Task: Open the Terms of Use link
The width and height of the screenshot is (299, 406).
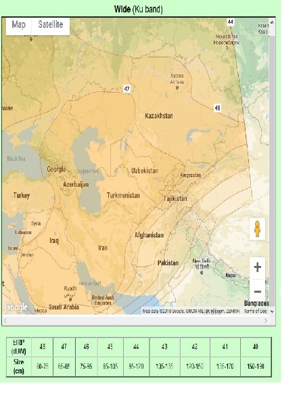Action: pyautogui.click(x=255, y=311)
